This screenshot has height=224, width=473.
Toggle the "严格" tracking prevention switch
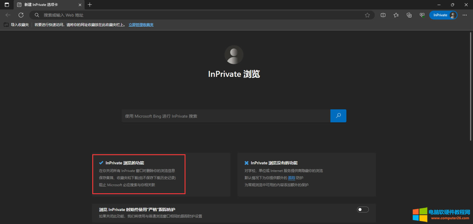[x=363, y=210]
